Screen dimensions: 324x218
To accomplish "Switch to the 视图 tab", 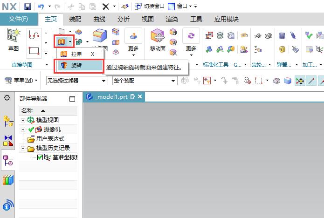I will [x=148, y=19].
